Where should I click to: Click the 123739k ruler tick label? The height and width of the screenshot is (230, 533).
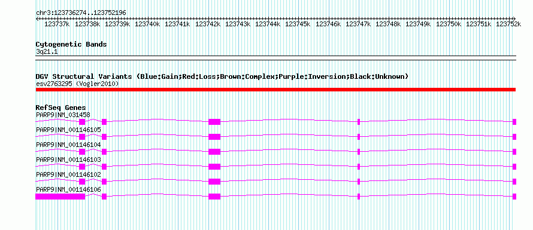pos(117,24)
